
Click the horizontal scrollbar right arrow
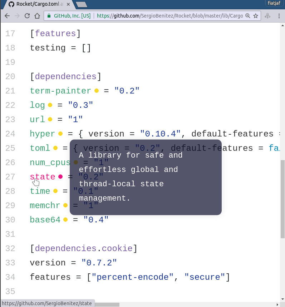[x=277, y=304]
